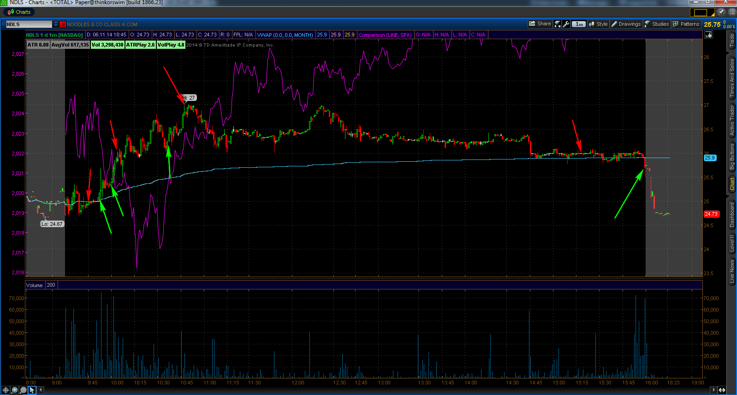
Task: Click the thinkorswim application icon in title bar
Action: pyautogui.click(x=4, y=2)
